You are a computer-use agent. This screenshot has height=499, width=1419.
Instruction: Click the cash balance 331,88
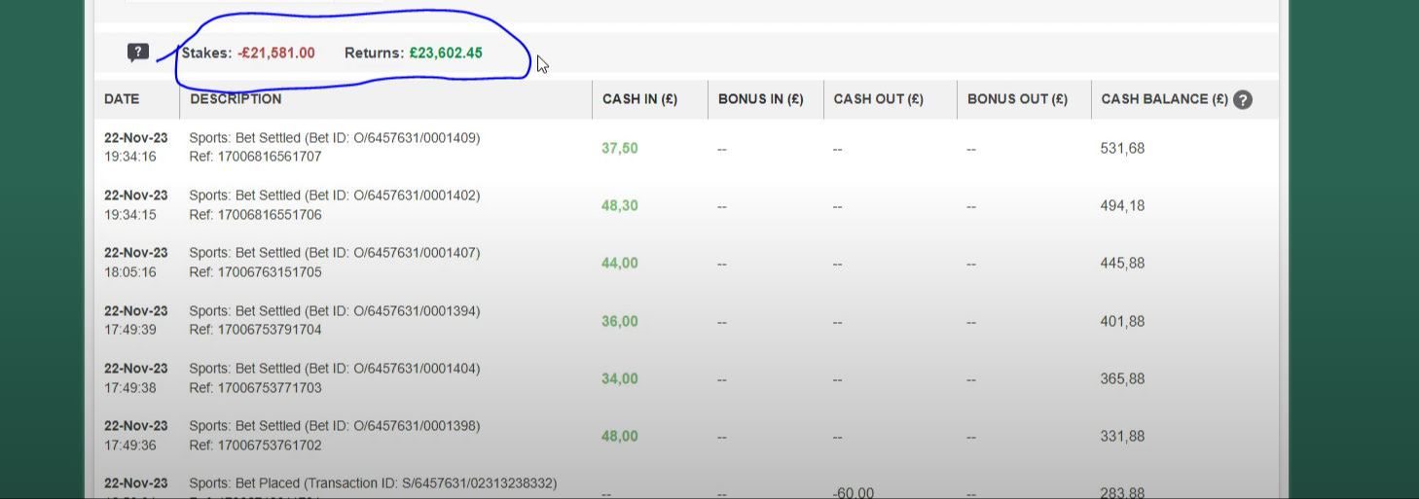click(x=1122, y=436)
